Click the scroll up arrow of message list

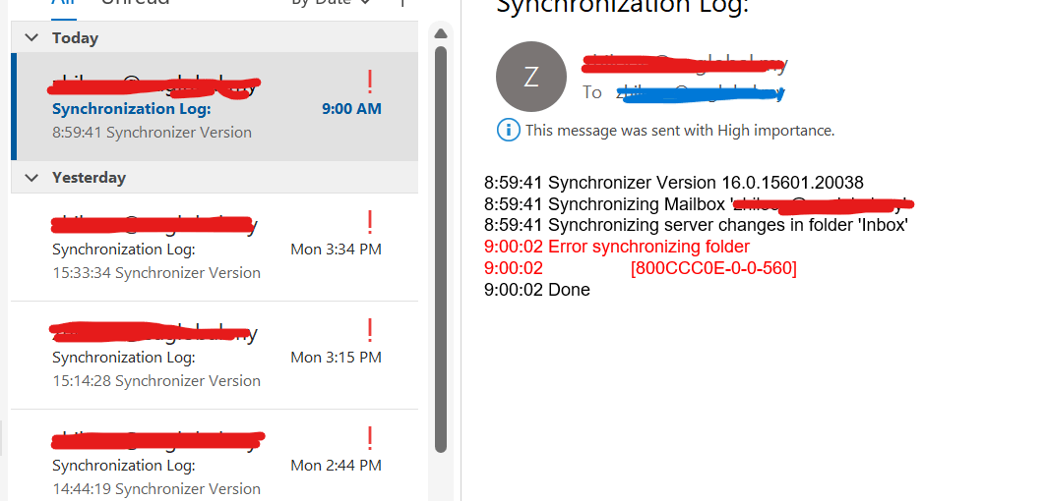click(440, 33)
